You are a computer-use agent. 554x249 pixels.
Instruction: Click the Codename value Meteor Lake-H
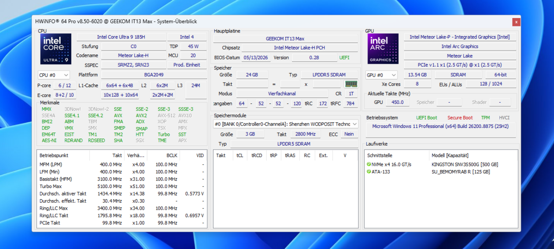point(134,55)
